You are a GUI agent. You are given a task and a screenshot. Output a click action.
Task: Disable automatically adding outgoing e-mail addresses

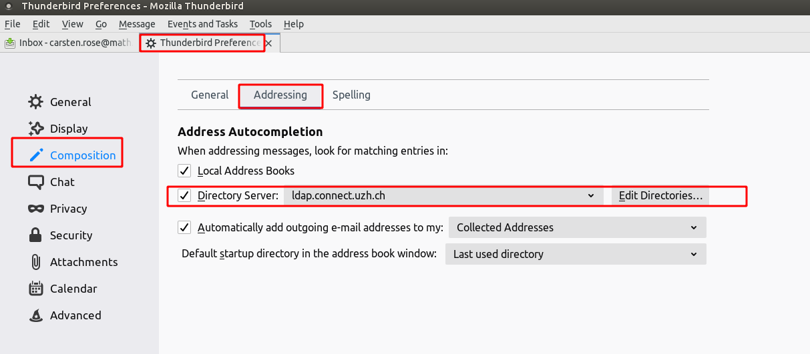(x=185, y=228)
